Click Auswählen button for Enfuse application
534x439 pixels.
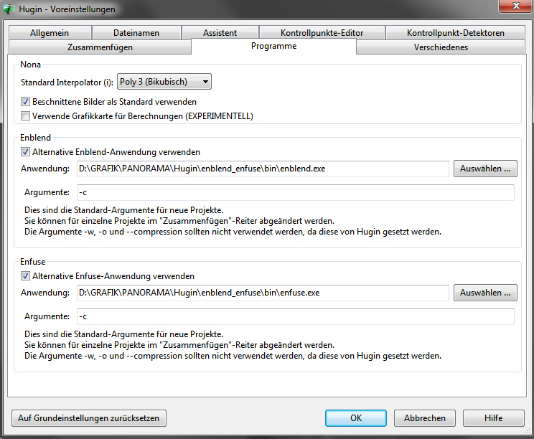[485, 293]
